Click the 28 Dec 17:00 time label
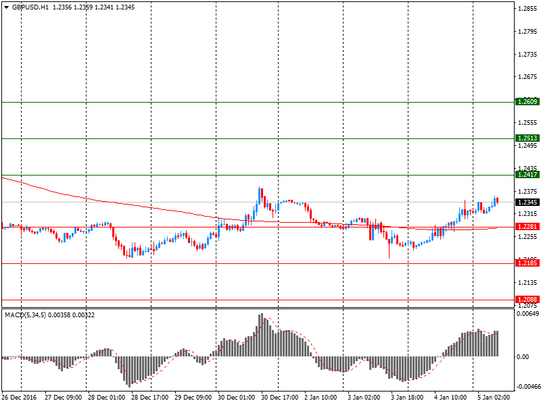Image resolution: width=541 pixels, height=405 pixels. [x=150, y=398]
